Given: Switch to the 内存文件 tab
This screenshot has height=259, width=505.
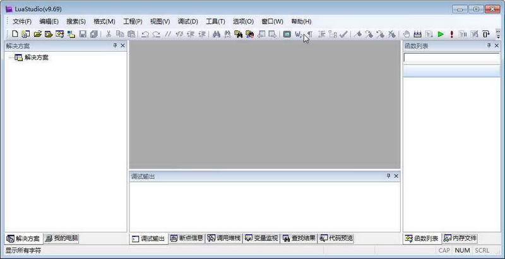Looking at the screenshot, I should pos(460,238).
